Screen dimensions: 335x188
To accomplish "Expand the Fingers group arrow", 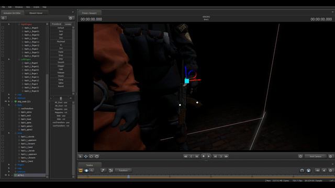I will tap(9, 165).
